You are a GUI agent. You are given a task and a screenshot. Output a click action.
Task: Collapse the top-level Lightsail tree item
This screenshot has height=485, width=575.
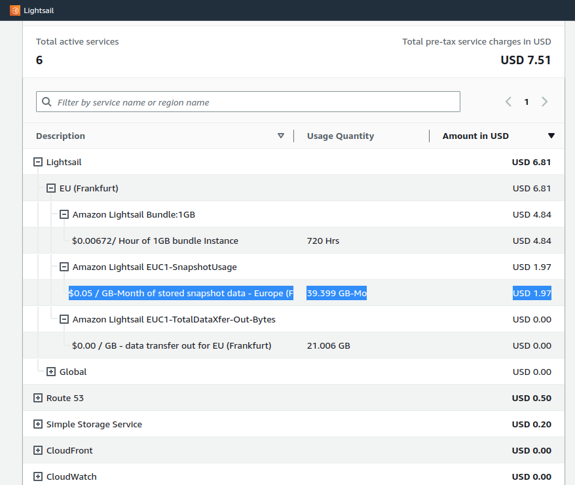coord(37,162)
